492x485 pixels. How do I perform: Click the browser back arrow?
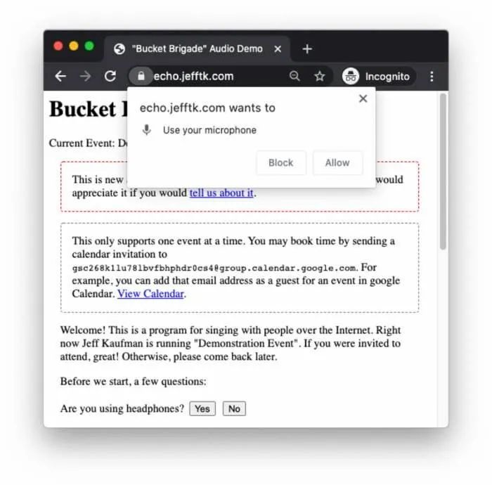pyautogui.click(x=60, y=76)
